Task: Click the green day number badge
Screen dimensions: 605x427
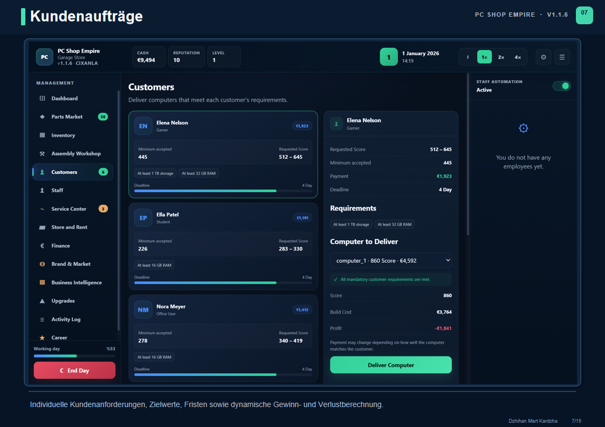Action: pyautogui.click(x=389, y=57)
